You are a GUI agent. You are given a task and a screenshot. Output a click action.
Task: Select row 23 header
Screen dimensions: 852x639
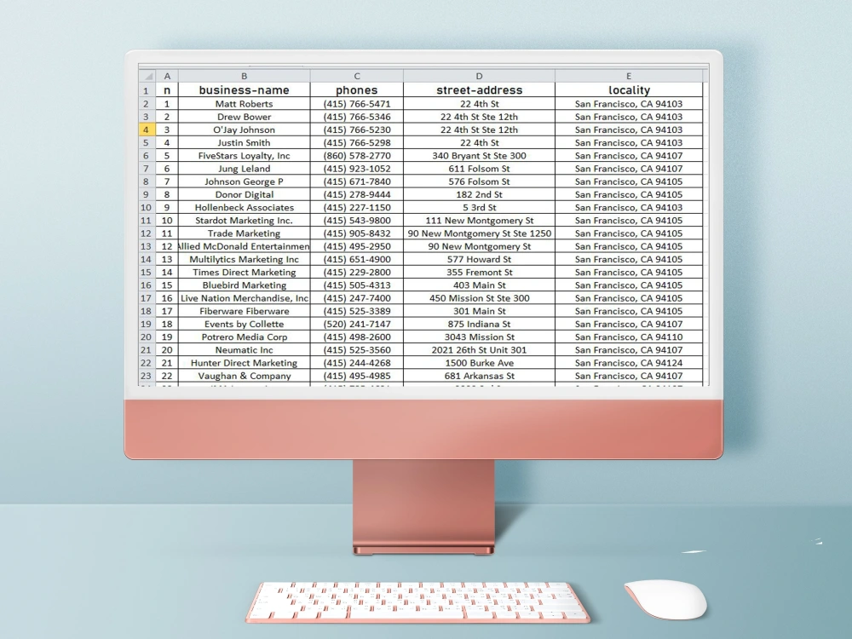tap(147, 376)
